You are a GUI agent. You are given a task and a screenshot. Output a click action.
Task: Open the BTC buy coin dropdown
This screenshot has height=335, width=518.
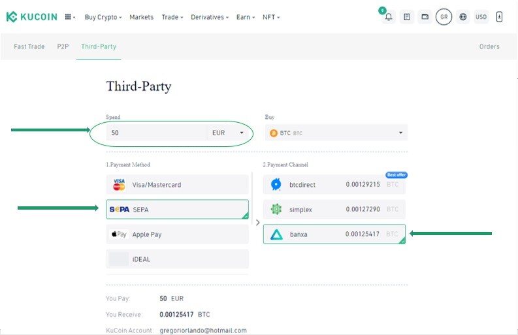point(336,133)
